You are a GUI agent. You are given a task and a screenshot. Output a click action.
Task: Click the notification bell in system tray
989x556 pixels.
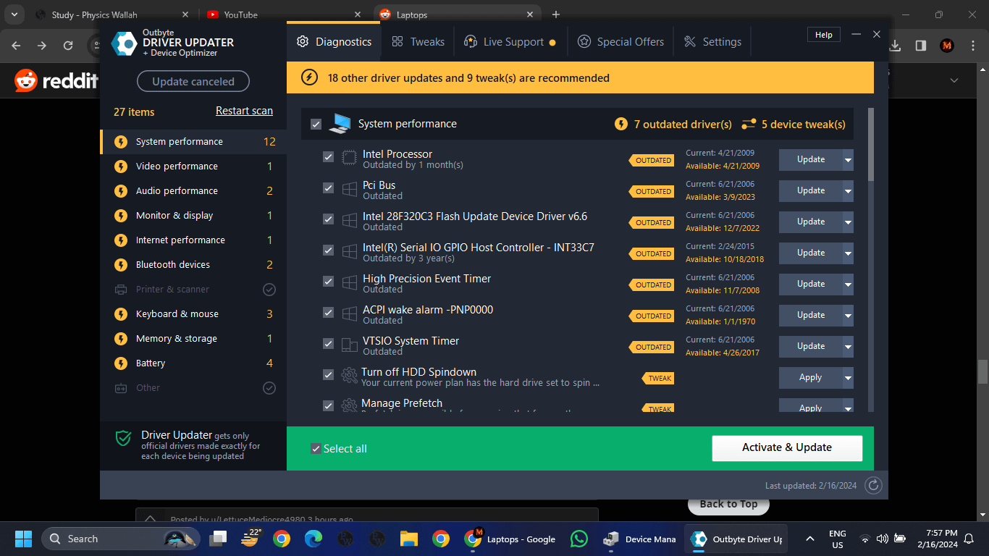click(969, 539)
